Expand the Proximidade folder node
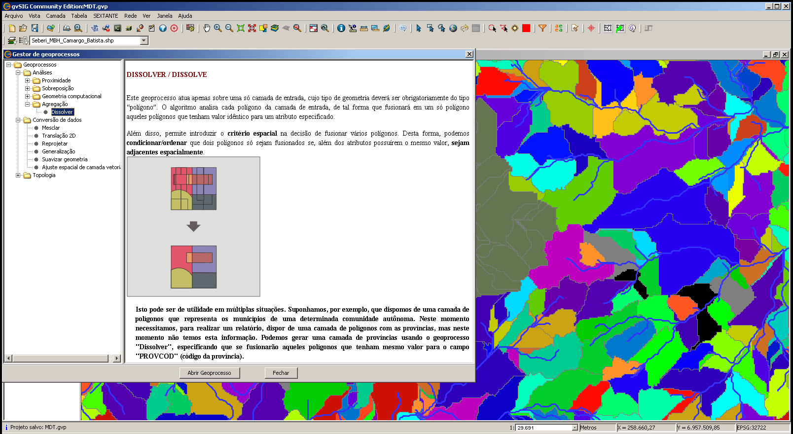Image resolution: width=793 pixels, height=434 pixels. coord(28,80)
